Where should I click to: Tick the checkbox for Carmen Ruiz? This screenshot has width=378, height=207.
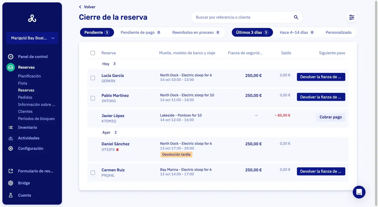[x=93, y=173]
